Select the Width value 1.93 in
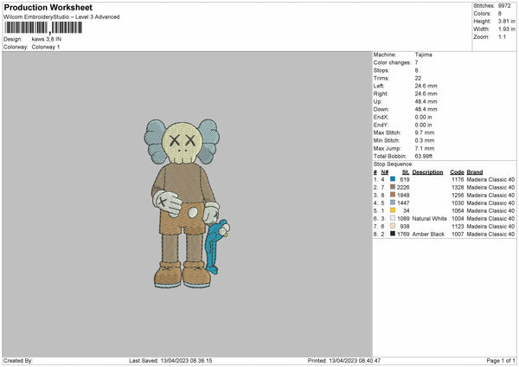519x367 pixels. [506, 29]
